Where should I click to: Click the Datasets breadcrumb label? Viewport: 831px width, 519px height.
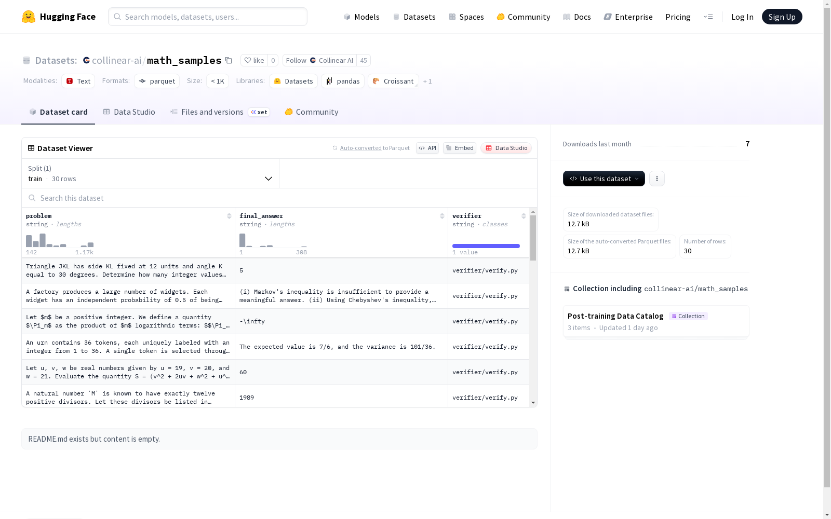click(x=56, y=60)
